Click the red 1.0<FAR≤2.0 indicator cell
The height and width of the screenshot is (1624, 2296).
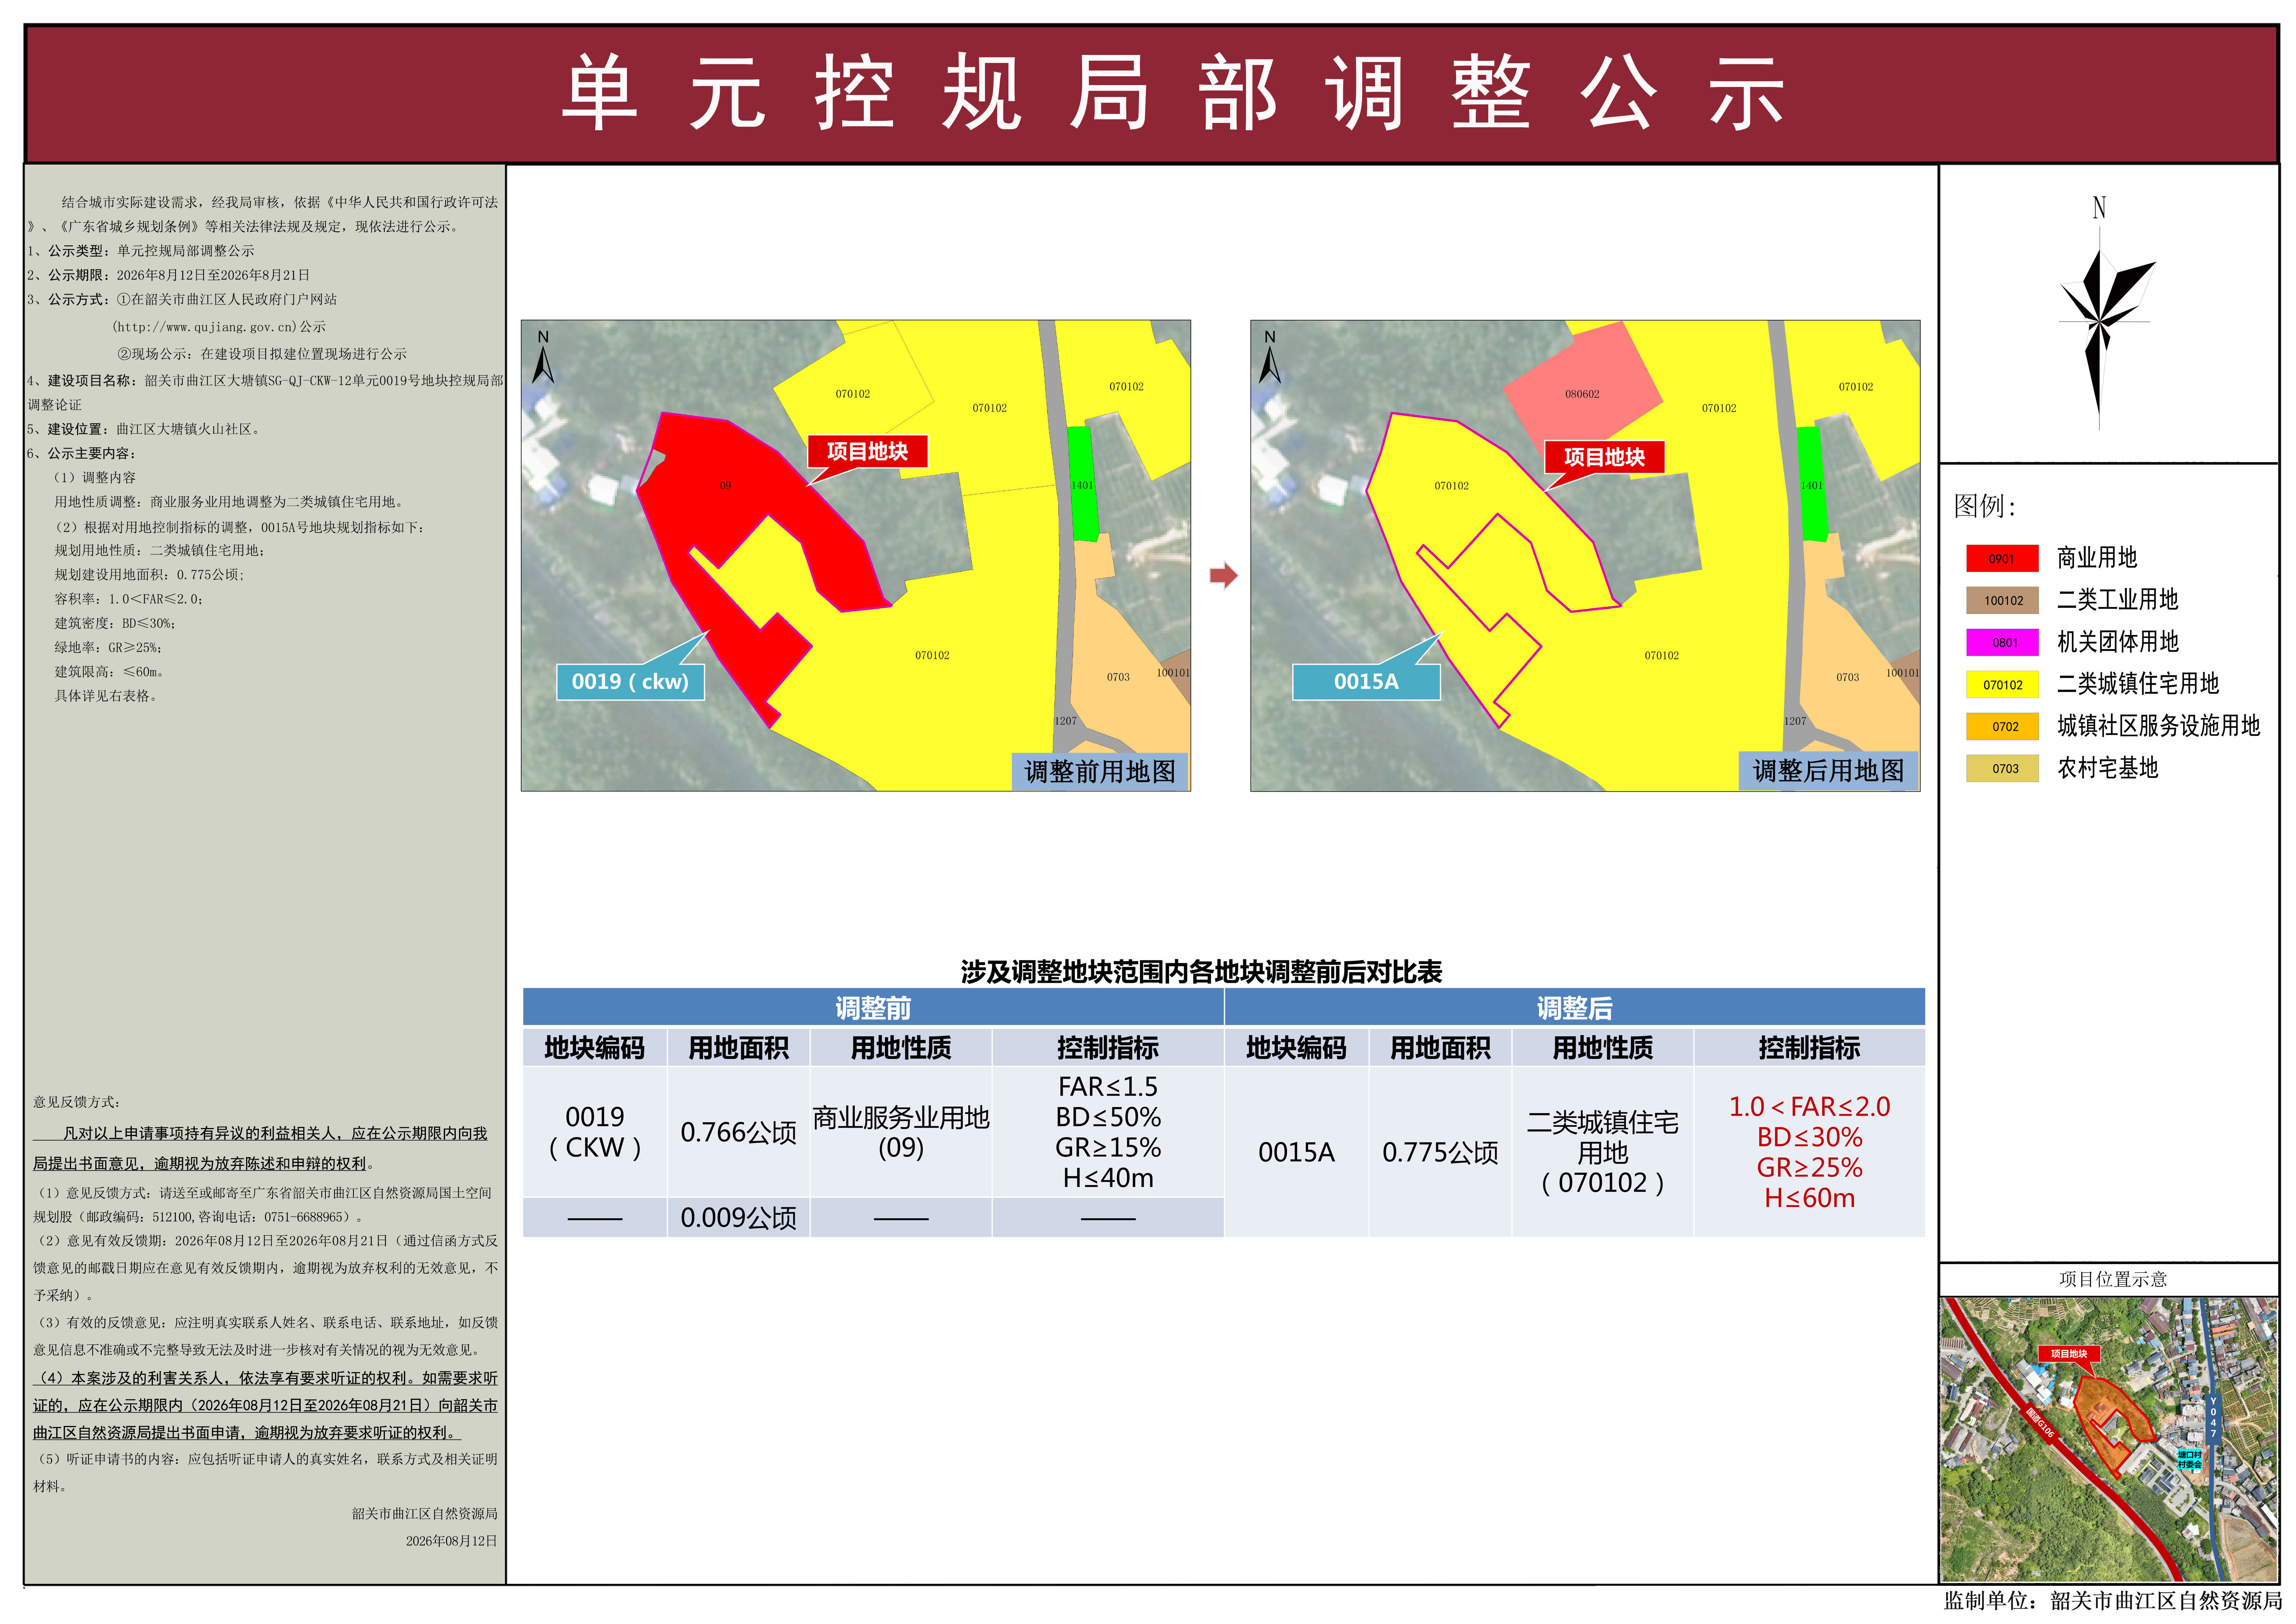[x=1809, y=1152]
